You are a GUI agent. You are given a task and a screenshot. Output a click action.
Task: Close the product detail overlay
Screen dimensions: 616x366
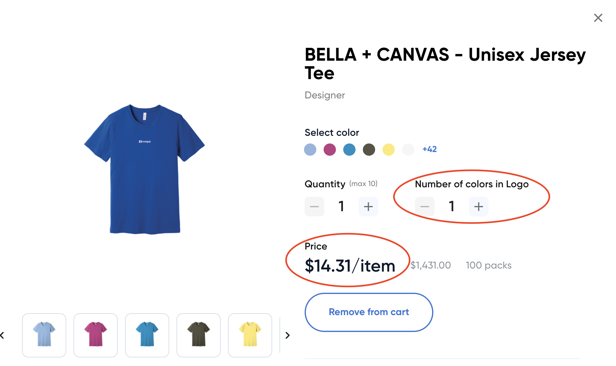click(x=598, y=18)
